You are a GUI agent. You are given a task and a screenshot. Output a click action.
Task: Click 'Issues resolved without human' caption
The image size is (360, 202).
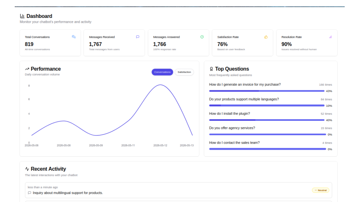tap(299, 49)
